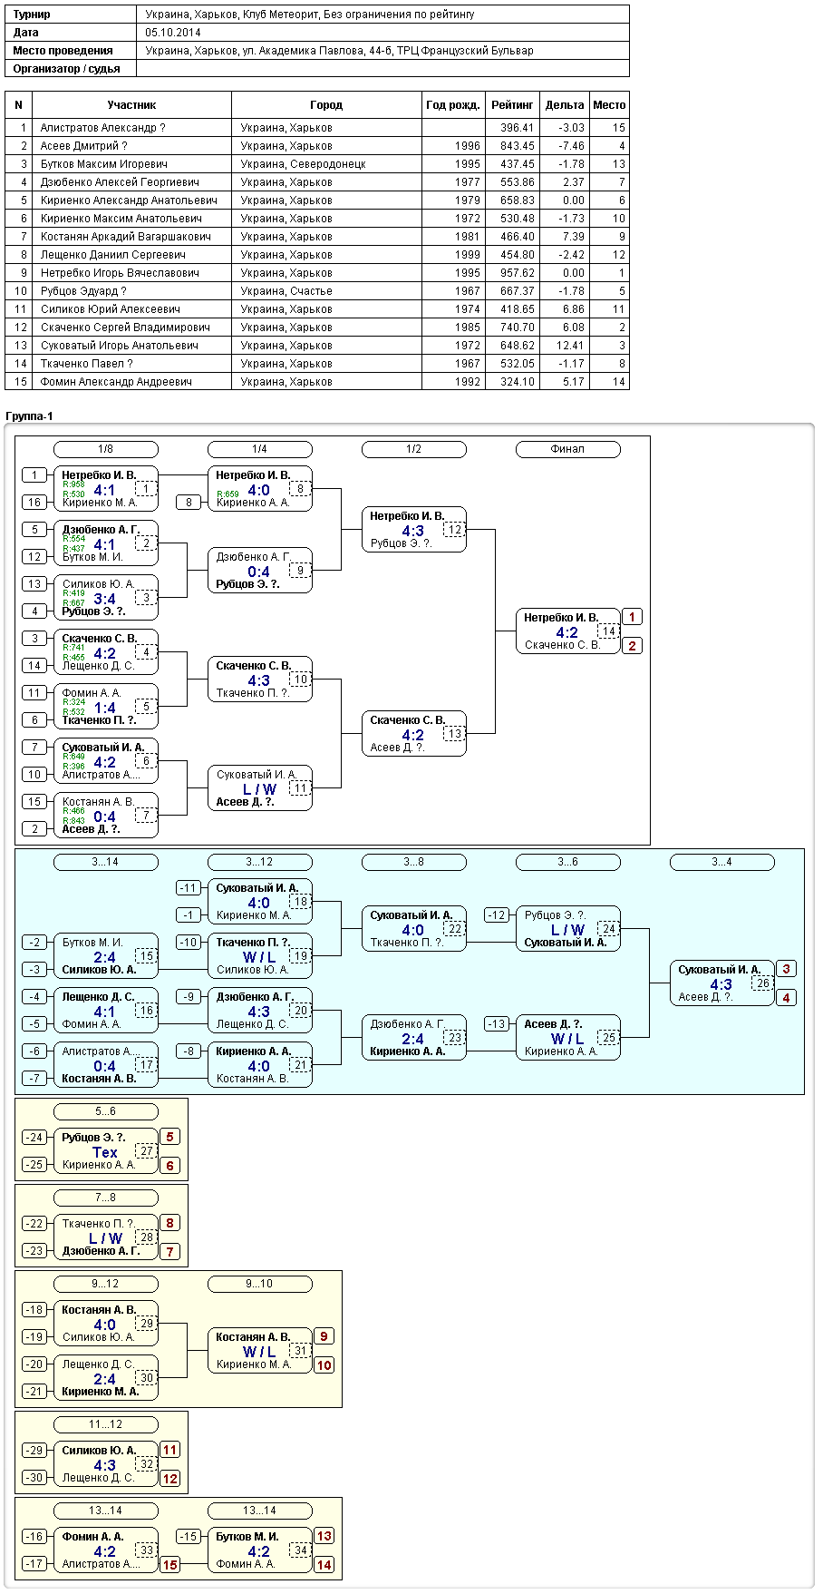The image size is (823, 1594).
Task: Click the 'Группа-1' group label
Action: coord(30,416)
